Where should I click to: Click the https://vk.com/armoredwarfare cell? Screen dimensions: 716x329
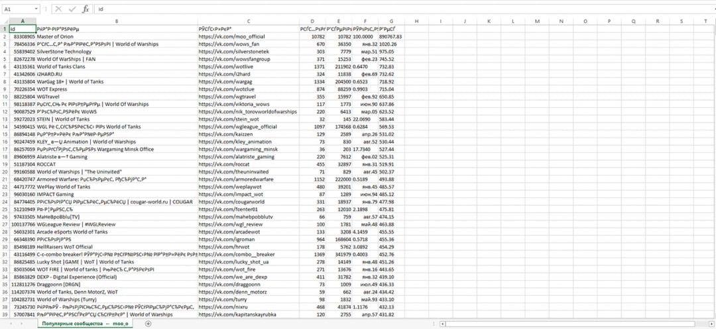tap(249, 179)
